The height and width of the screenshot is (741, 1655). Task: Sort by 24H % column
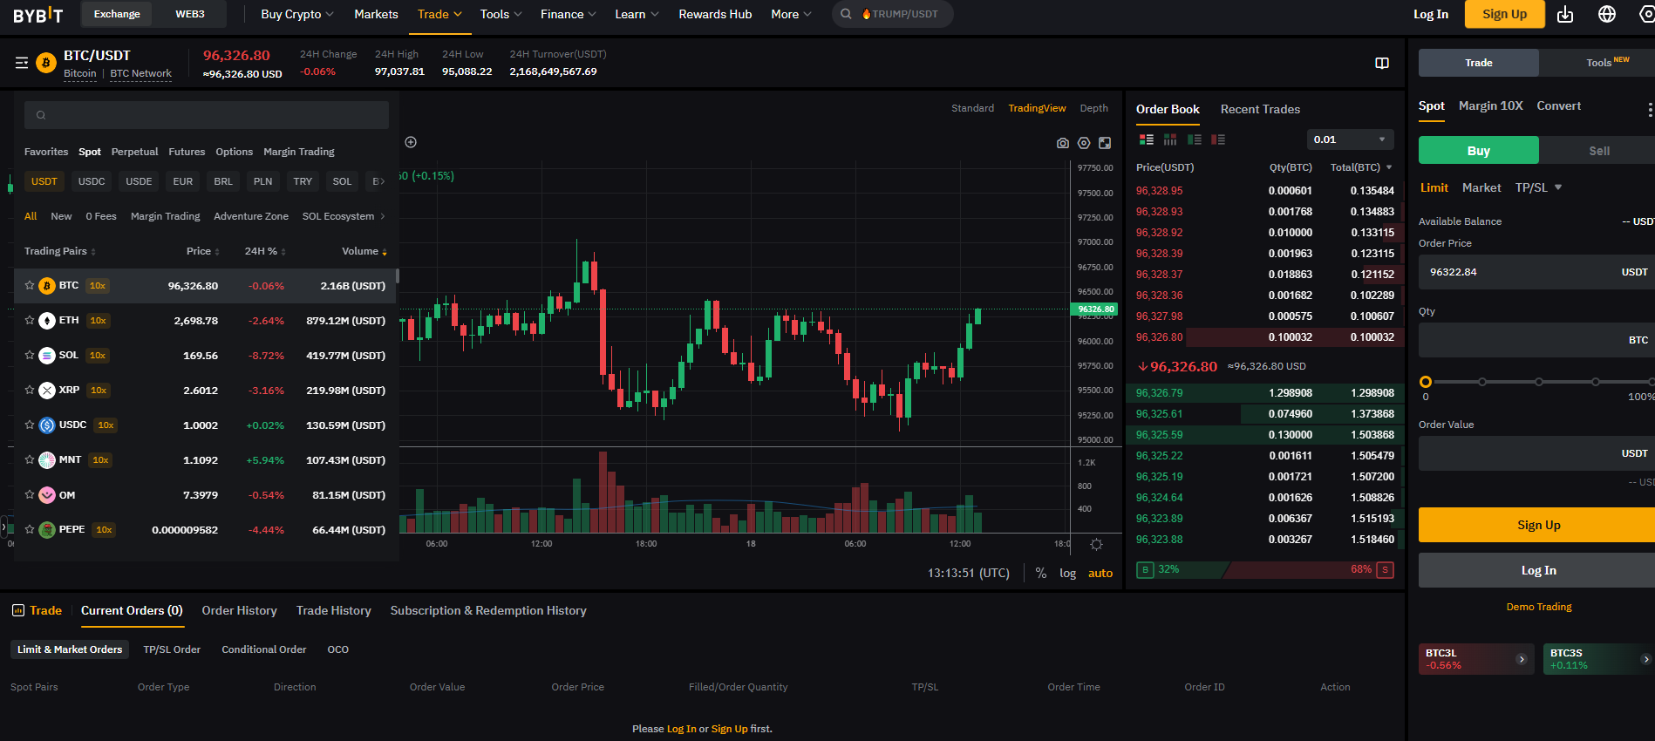tap(265, 251)
